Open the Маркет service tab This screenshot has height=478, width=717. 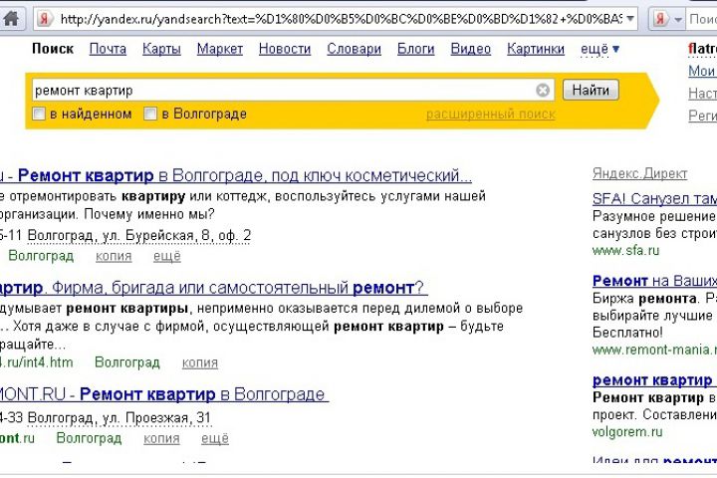tap(219, 49)
